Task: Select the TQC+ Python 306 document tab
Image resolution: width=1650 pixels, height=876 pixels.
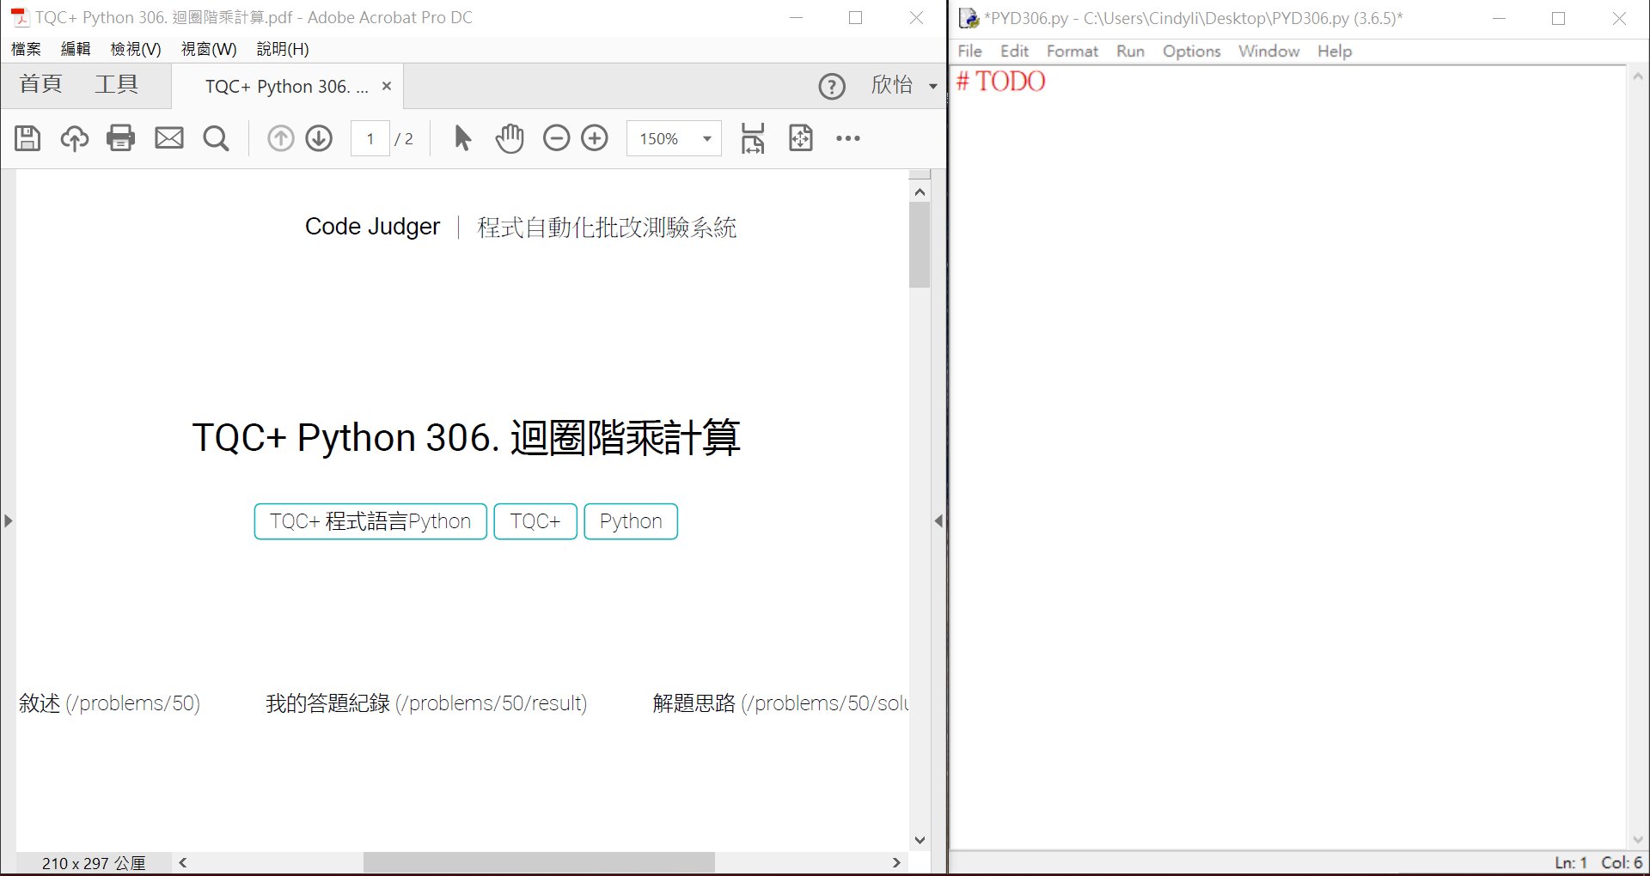Action: 286,86
